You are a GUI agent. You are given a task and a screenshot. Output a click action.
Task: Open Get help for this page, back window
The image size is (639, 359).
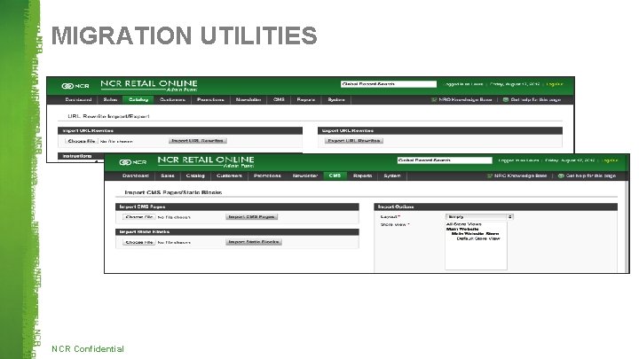tap(535, 99)
